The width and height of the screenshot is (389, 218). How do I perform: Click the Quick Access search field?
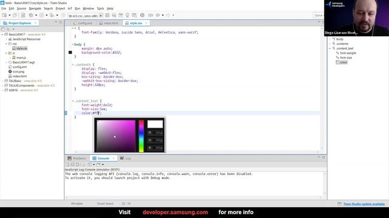click(318, 15)
